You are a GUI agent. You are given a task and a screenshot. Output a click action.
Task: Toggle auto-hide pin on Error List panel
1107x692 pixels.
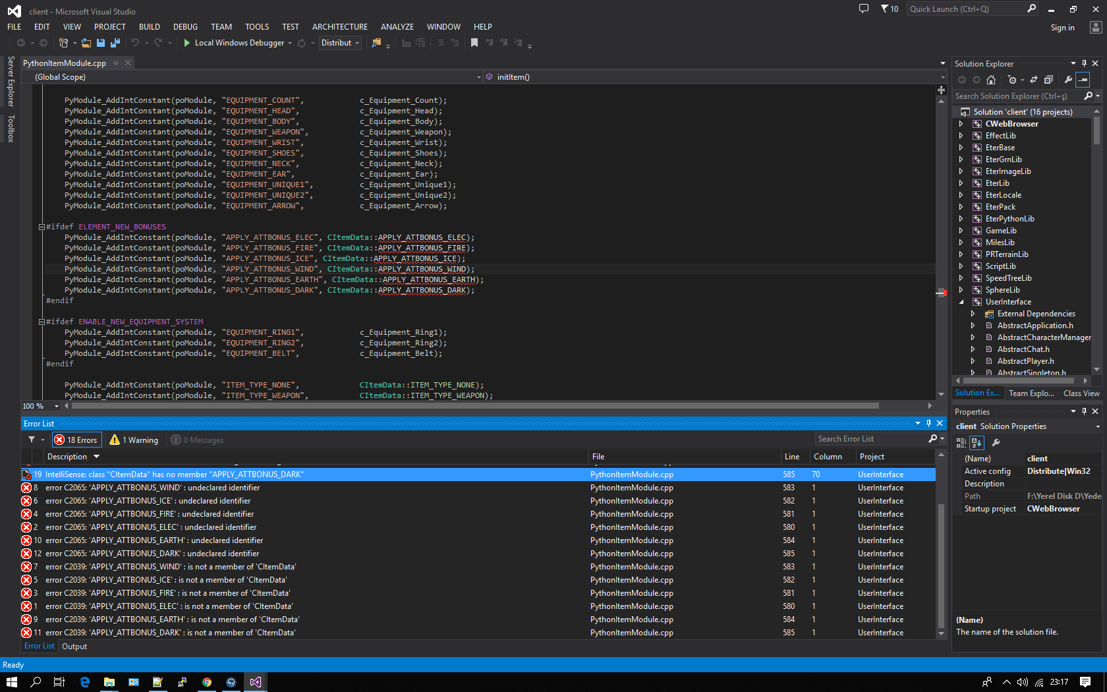(928, 423)
